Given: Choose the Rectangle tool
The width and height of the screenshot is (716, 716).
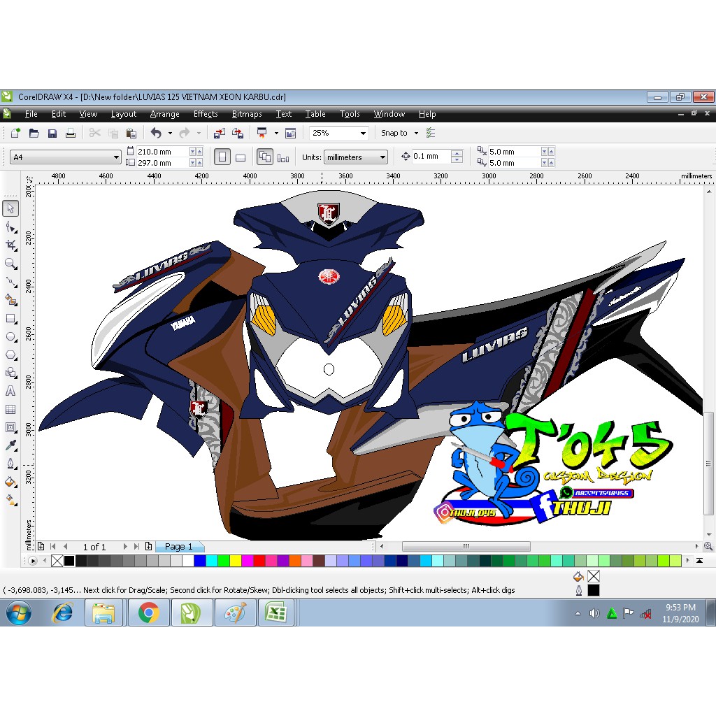Looking at the screenshot, I should (x=10, y=316).
